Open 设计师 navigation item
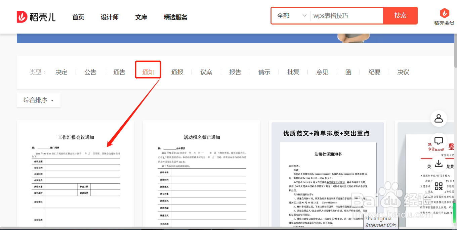 point(110,17)
